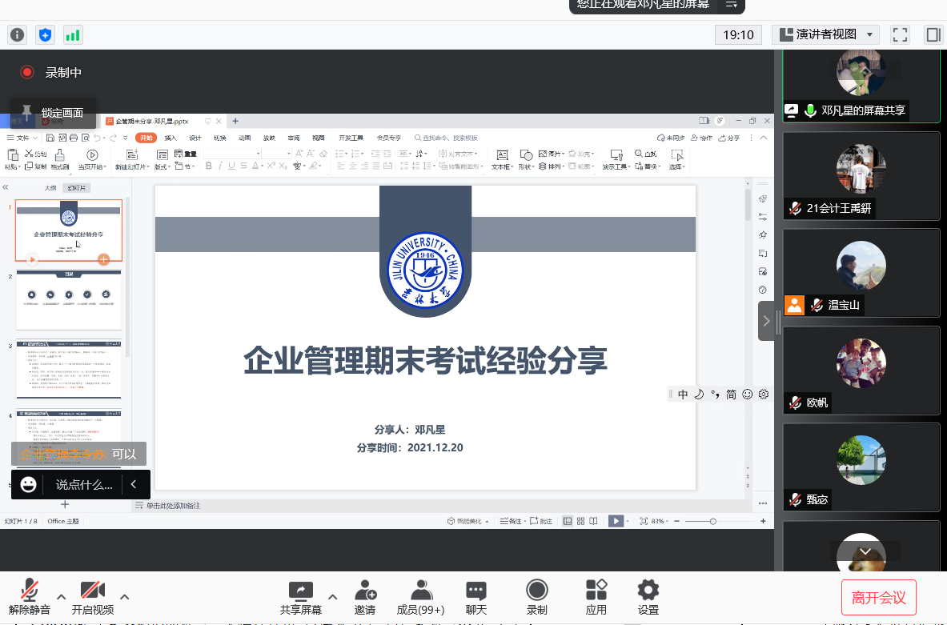Start slideshow with the status bar play button
Image resolution: width=947 pixels, height=625 pixels.
pyautogui.click(x=616, y=521)
